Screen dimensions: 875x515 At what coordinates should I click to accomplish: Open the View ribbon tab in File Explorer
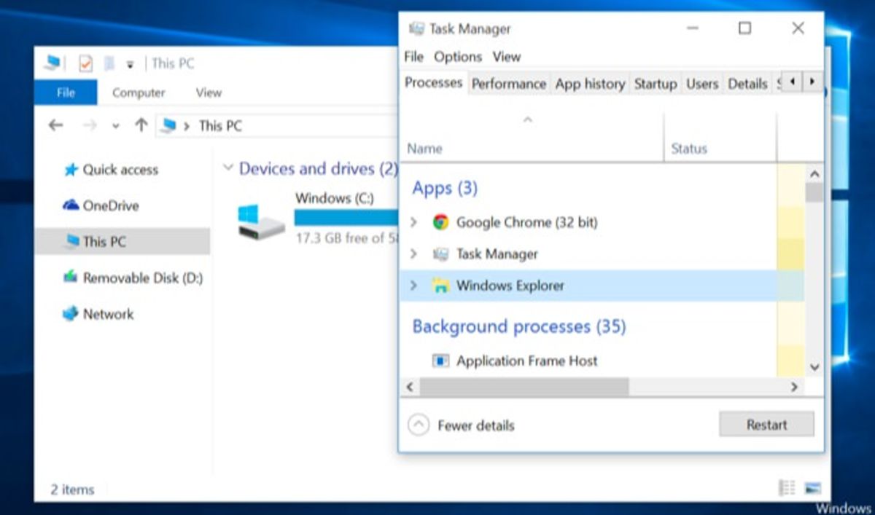tap(209, 93)
